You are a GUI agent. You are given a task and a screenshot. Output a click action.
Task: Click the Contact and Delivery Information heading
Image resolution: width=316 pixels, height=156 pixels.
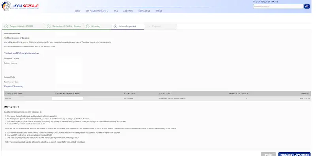[x=21, y=53]
